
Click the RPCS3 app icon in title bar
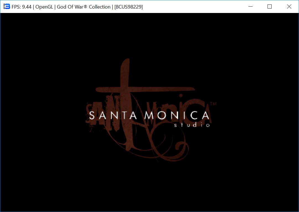7,7
